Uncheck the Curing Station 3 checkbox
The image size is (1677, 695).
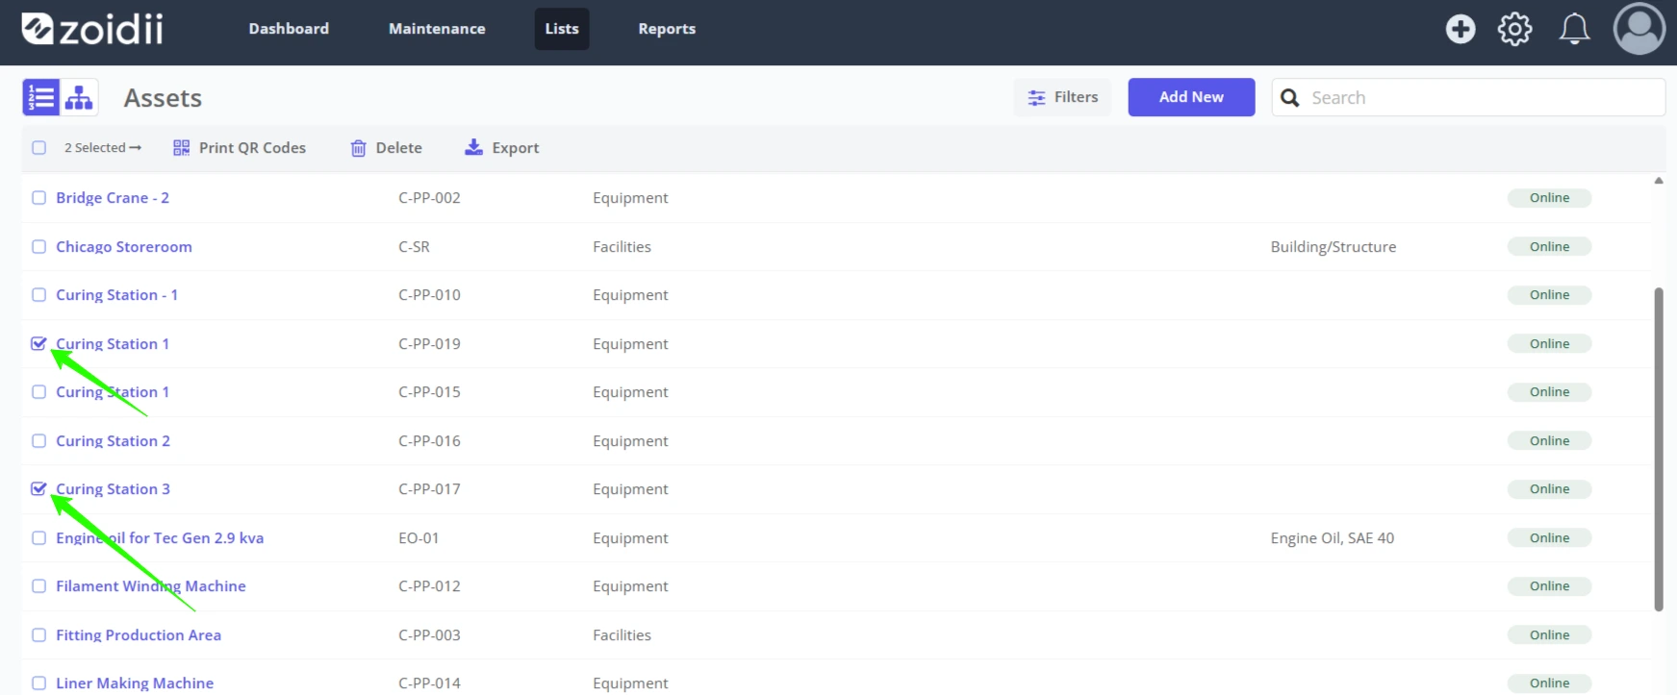[38, 489]
